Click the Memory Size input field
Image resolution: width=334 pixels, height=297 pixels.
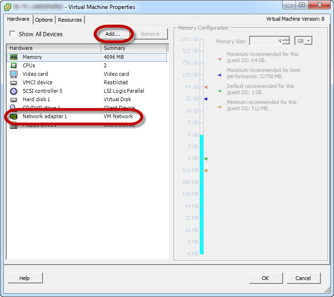tap(266, 40)
